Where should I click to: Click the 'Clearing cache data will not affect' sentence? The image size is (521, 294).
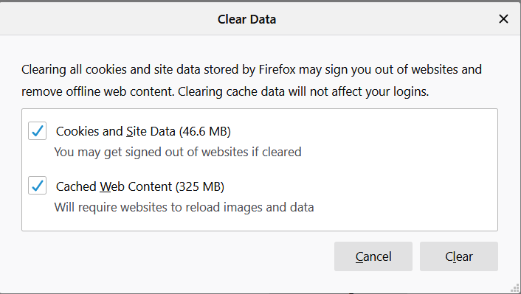[x=303, y=91]
